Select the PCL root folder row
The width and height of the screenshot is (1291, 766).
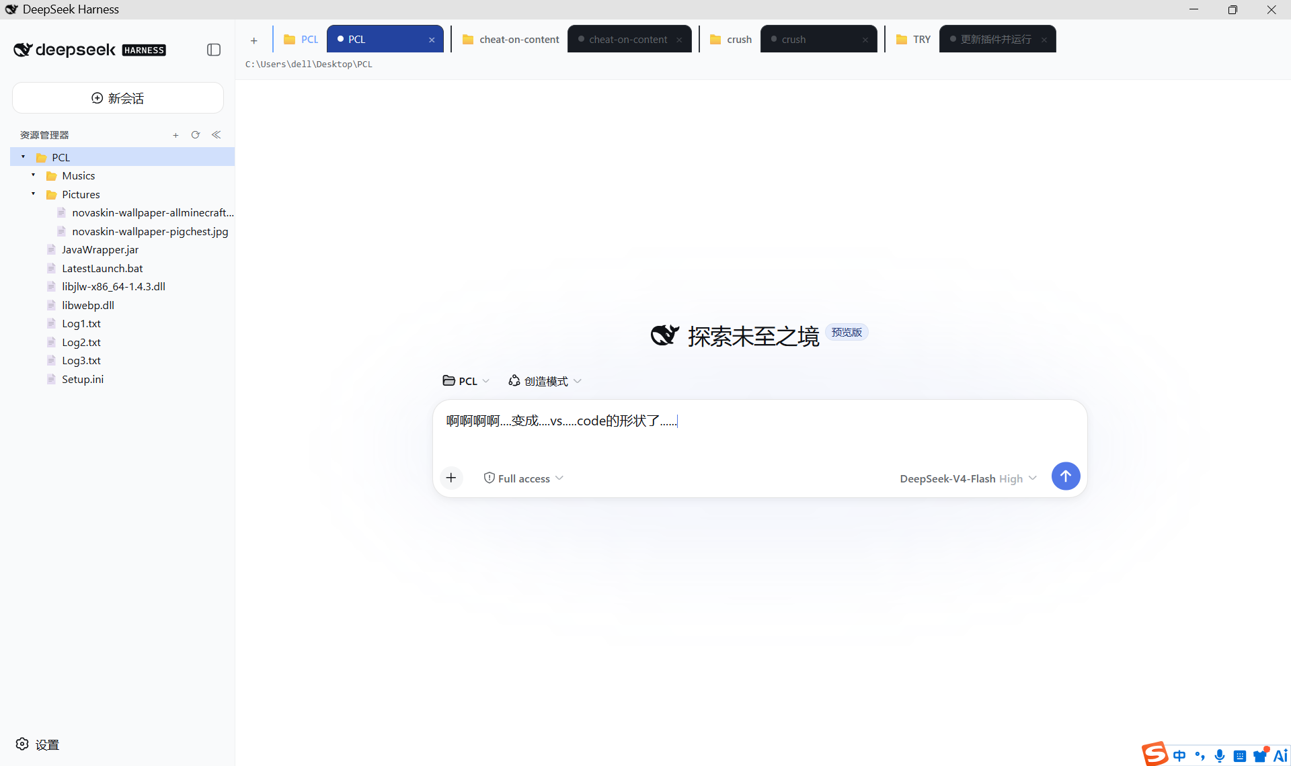click(122, 157)
